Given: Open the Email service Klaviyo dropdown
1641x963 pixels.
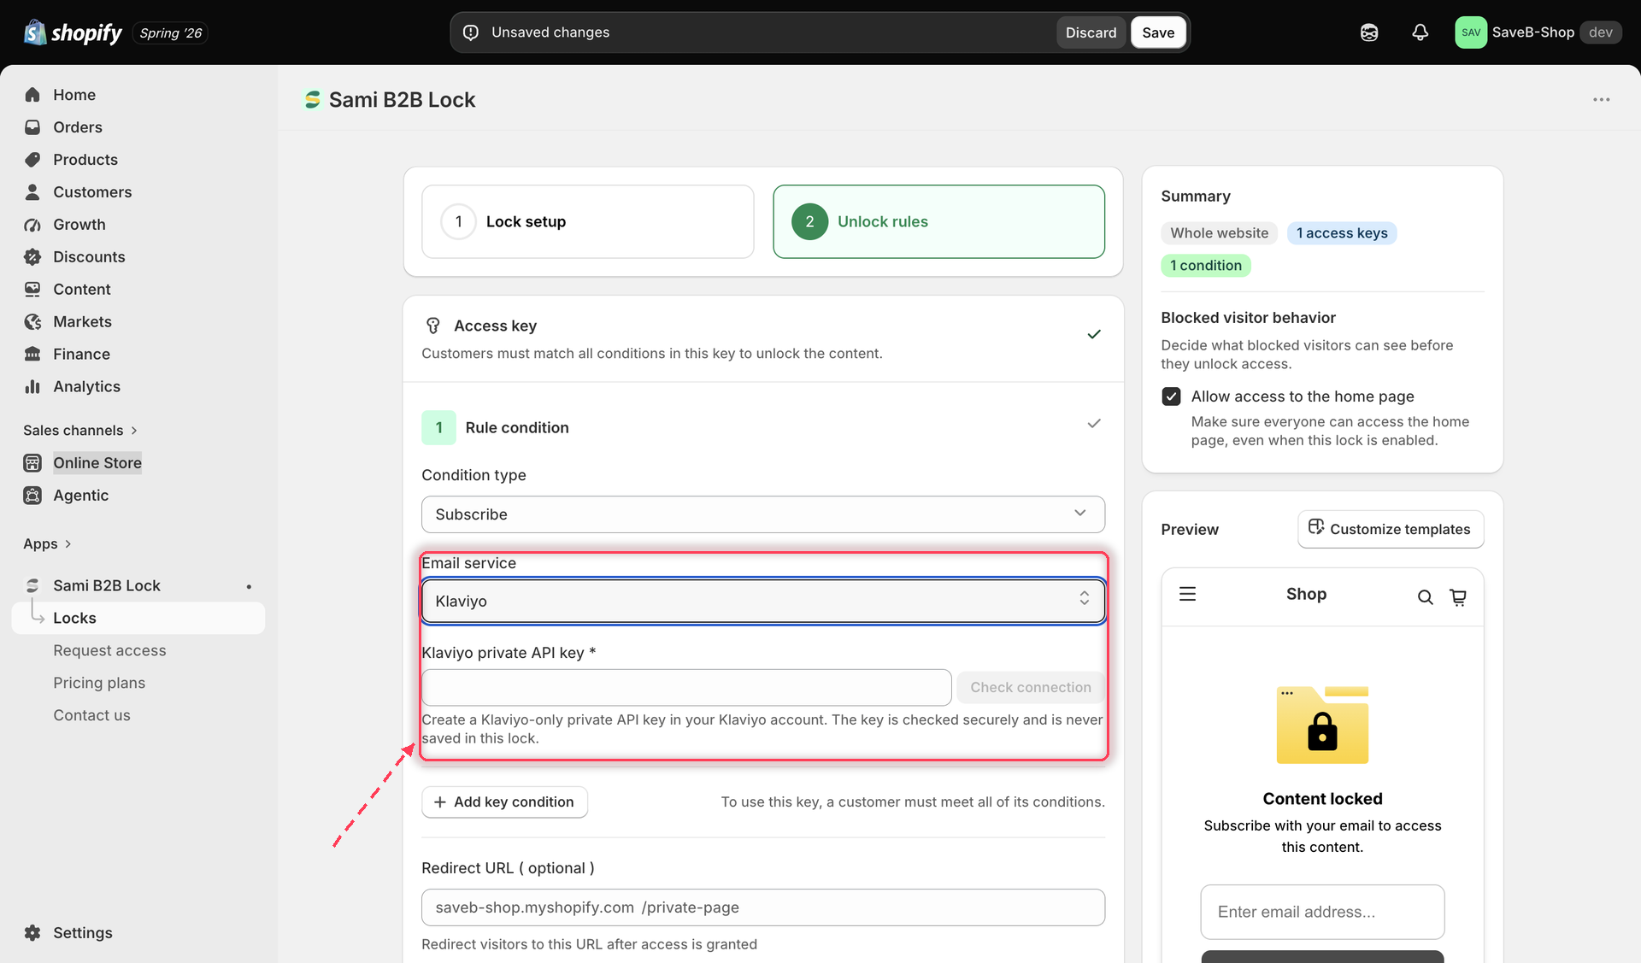Looking at the screenshot, I should click(763, 602).
